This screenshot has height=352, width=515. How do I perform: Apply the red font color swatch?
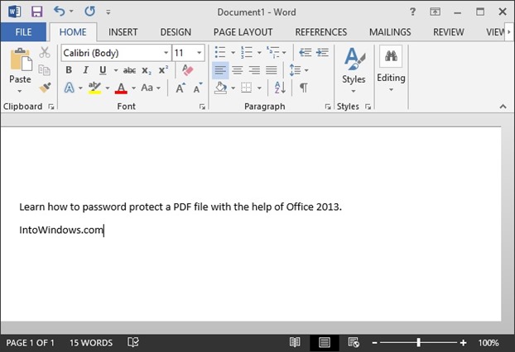pyautogui.click(x=121, y=88)
